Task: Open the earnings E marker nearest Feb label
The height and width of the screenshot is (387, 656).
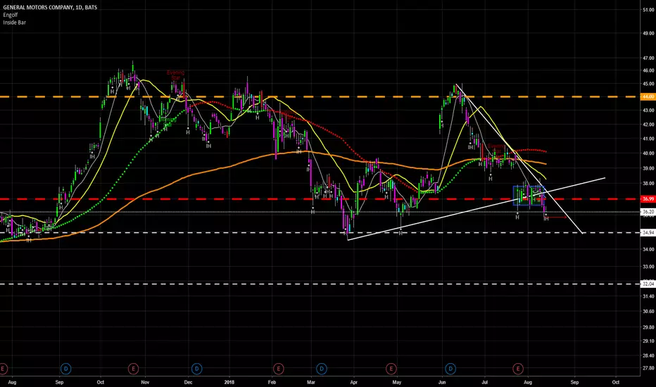Action: [x=278, y=369]
